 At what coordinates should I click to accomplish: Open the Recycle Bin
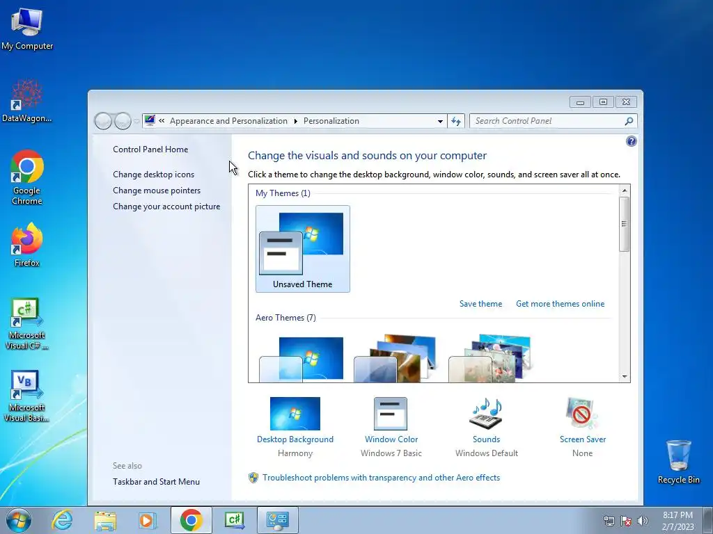point(678,462)
